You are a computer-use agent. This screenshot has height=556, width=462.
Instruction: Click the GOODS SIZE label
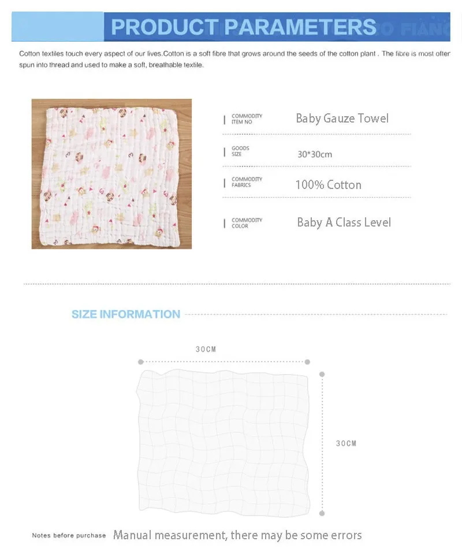pos(241,151)
